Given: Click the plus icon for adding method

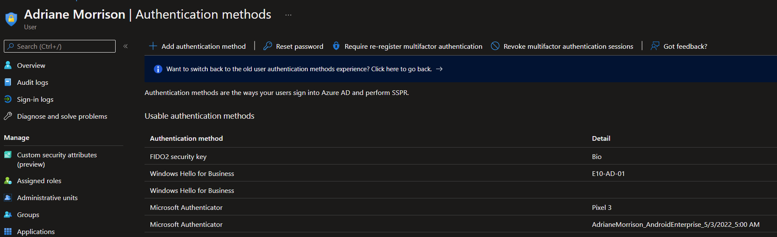Looking at the screenshot, I should [x=153, y=46].
